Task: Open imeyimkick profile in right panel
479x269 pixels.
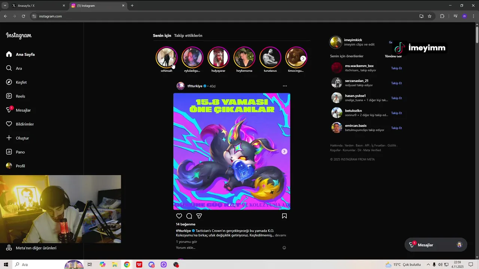Action: 353,40
